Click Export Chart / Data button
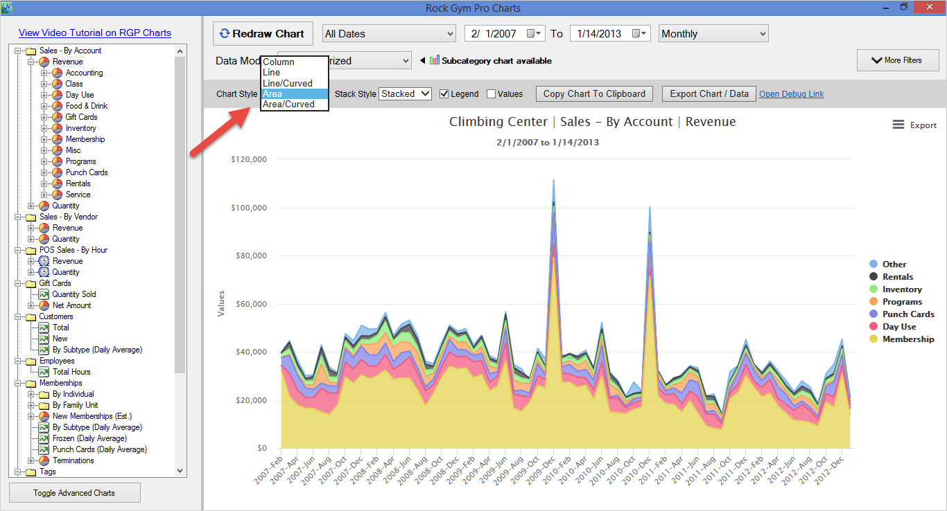The height and width of the screenshot is (511, 947). [709, 93]
